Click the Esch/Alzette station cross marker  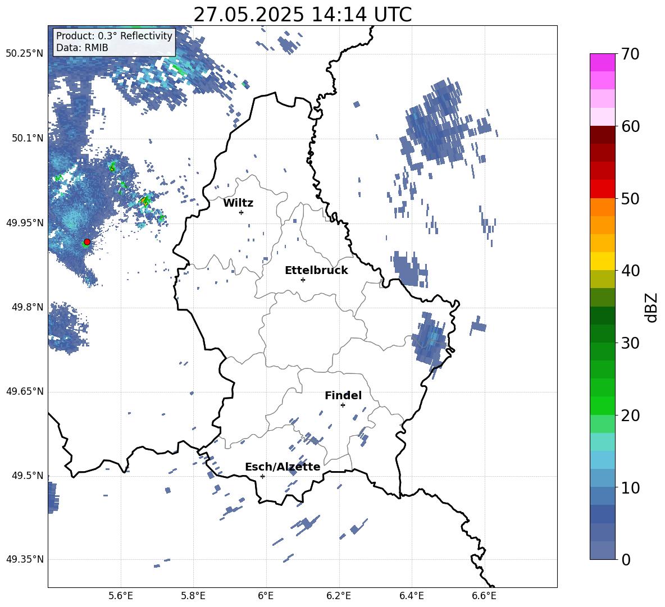pyautogui.click(x=262, y=476)
